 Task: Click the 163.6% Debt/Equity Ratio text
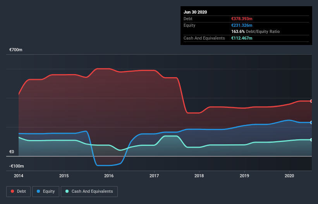pos(256,31)
